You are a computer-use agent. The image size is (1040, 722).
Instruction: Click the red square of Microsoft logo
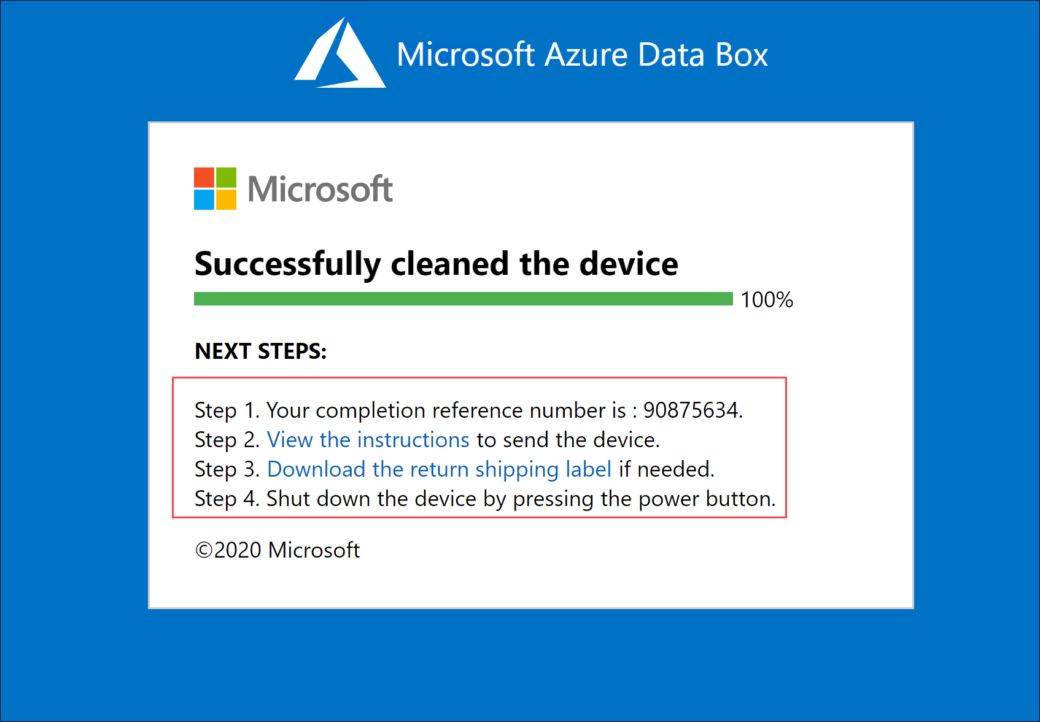tap(204, 178)
